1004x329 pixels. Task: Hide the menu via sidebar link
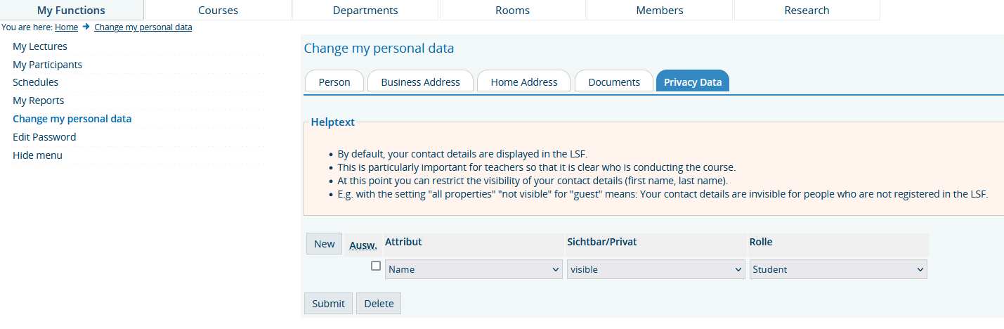(x=37, y=155)
